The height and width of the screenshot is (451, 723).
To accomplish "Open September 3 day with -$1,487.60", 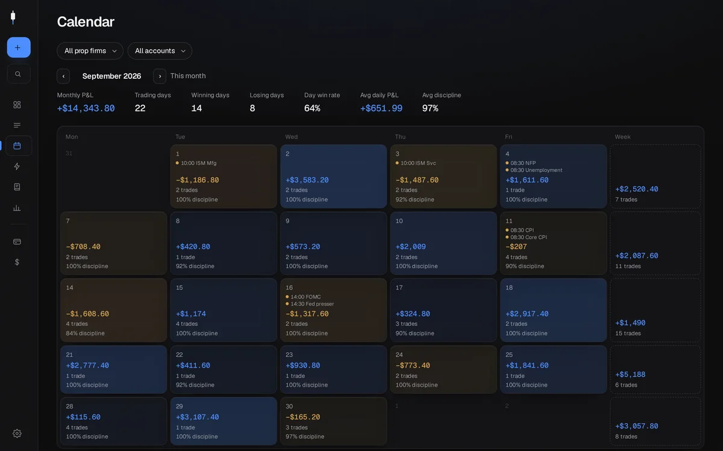I will pos(443,176).
